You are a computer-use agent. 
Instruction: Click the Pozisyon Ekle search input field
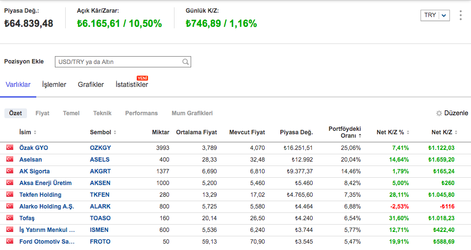(x=118, y=62)
